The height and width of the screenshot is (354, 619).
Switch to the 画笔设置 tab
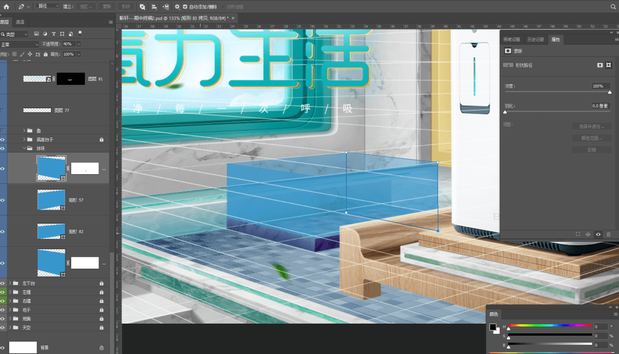tap(512, 40)
